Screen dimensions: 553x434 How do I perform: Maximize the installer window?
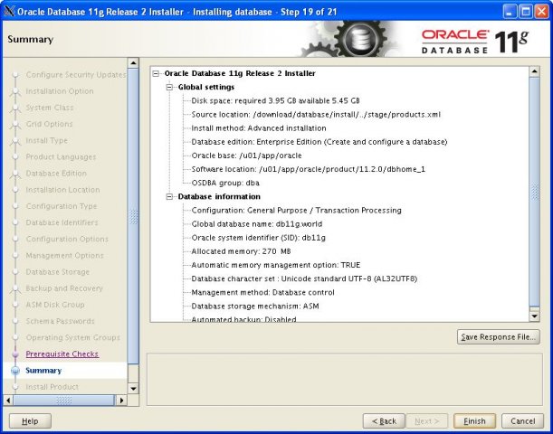point(526,12)
